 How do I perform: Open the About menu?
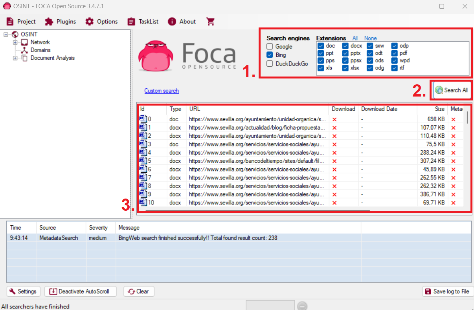coord(182,22)
